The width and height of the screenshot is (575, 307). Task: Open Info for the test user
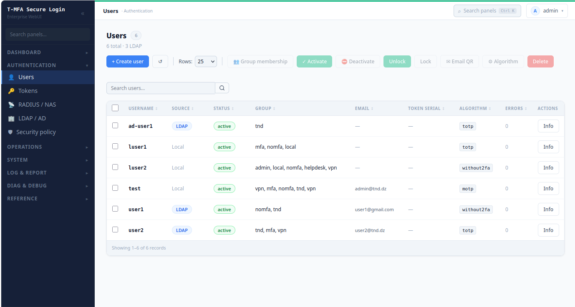(x=548, y=188)
